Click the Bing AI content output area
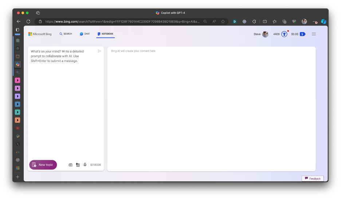 tap(211, 109)
